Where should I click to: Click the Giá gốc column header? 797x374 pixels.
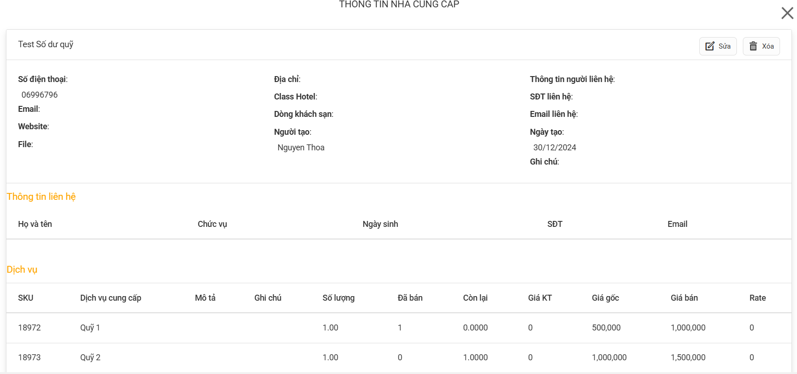pyautogui.click(x=605, y=298)
